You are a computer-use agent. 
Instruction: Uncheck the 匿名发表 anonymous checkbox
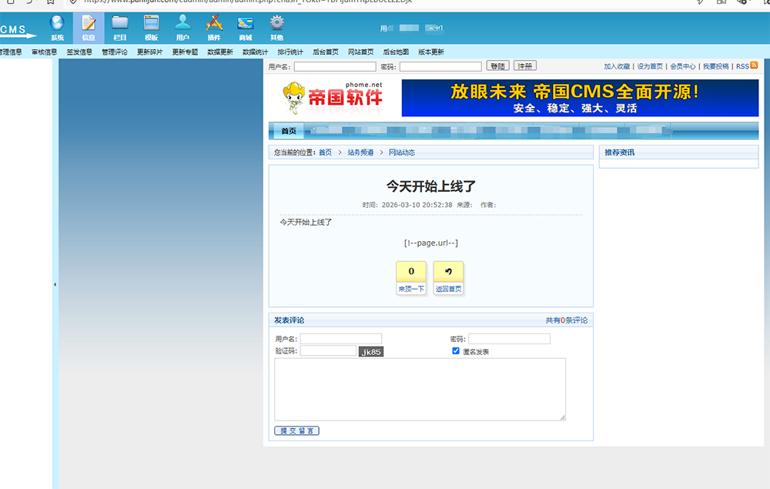456,351
